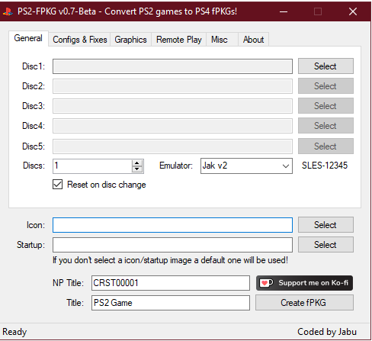This screenshot has height=341, width=372.
Task: Click the SLES-12345 game ID text
Action: pyautogui.click(x=325, y=166)
